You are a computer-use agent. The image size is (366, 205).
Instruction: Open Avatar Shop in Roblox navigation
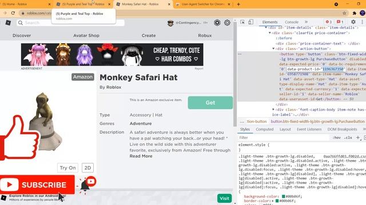(86, 35)
